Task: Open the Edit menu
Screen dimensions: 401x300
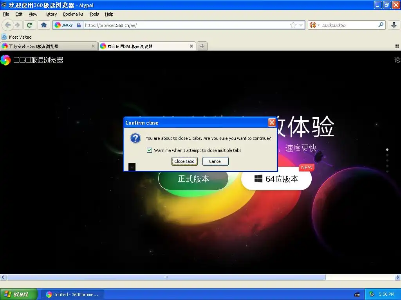Action: tap(19, 14)
